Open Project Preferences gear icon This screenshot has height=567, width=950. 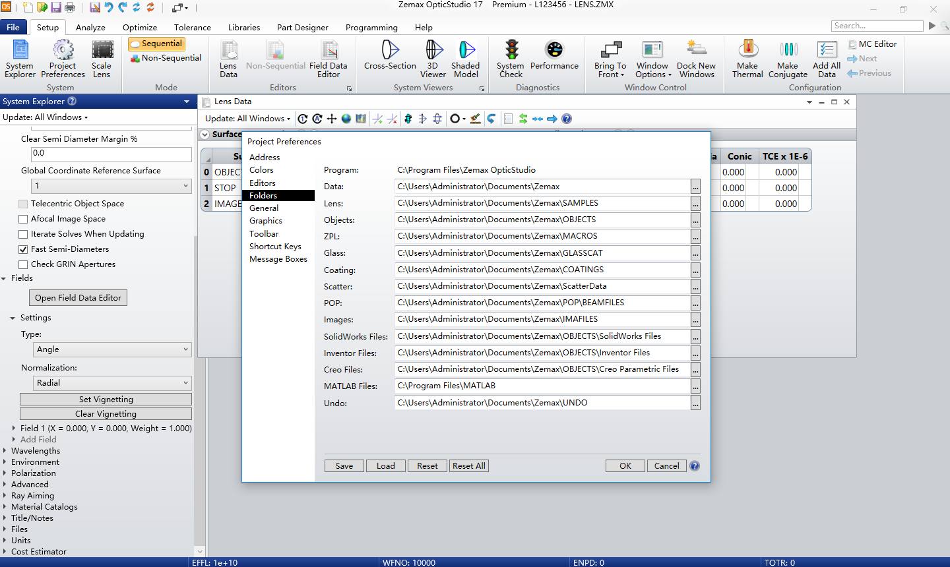point(63,59)
